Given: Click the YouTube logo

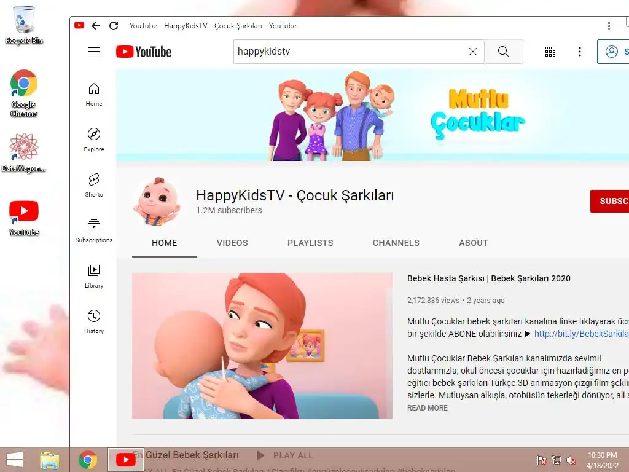Looking at the screenshot, I should tap(144, 52).
